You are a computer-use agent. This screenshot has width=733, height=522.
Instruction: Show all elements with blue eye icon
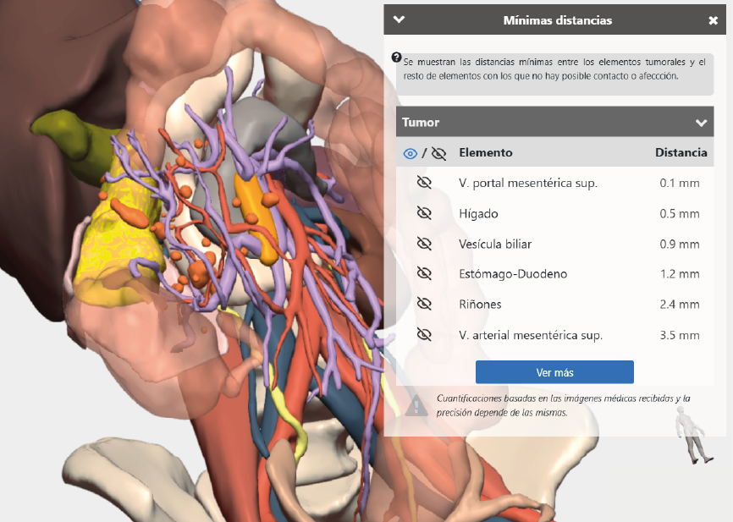410,153
